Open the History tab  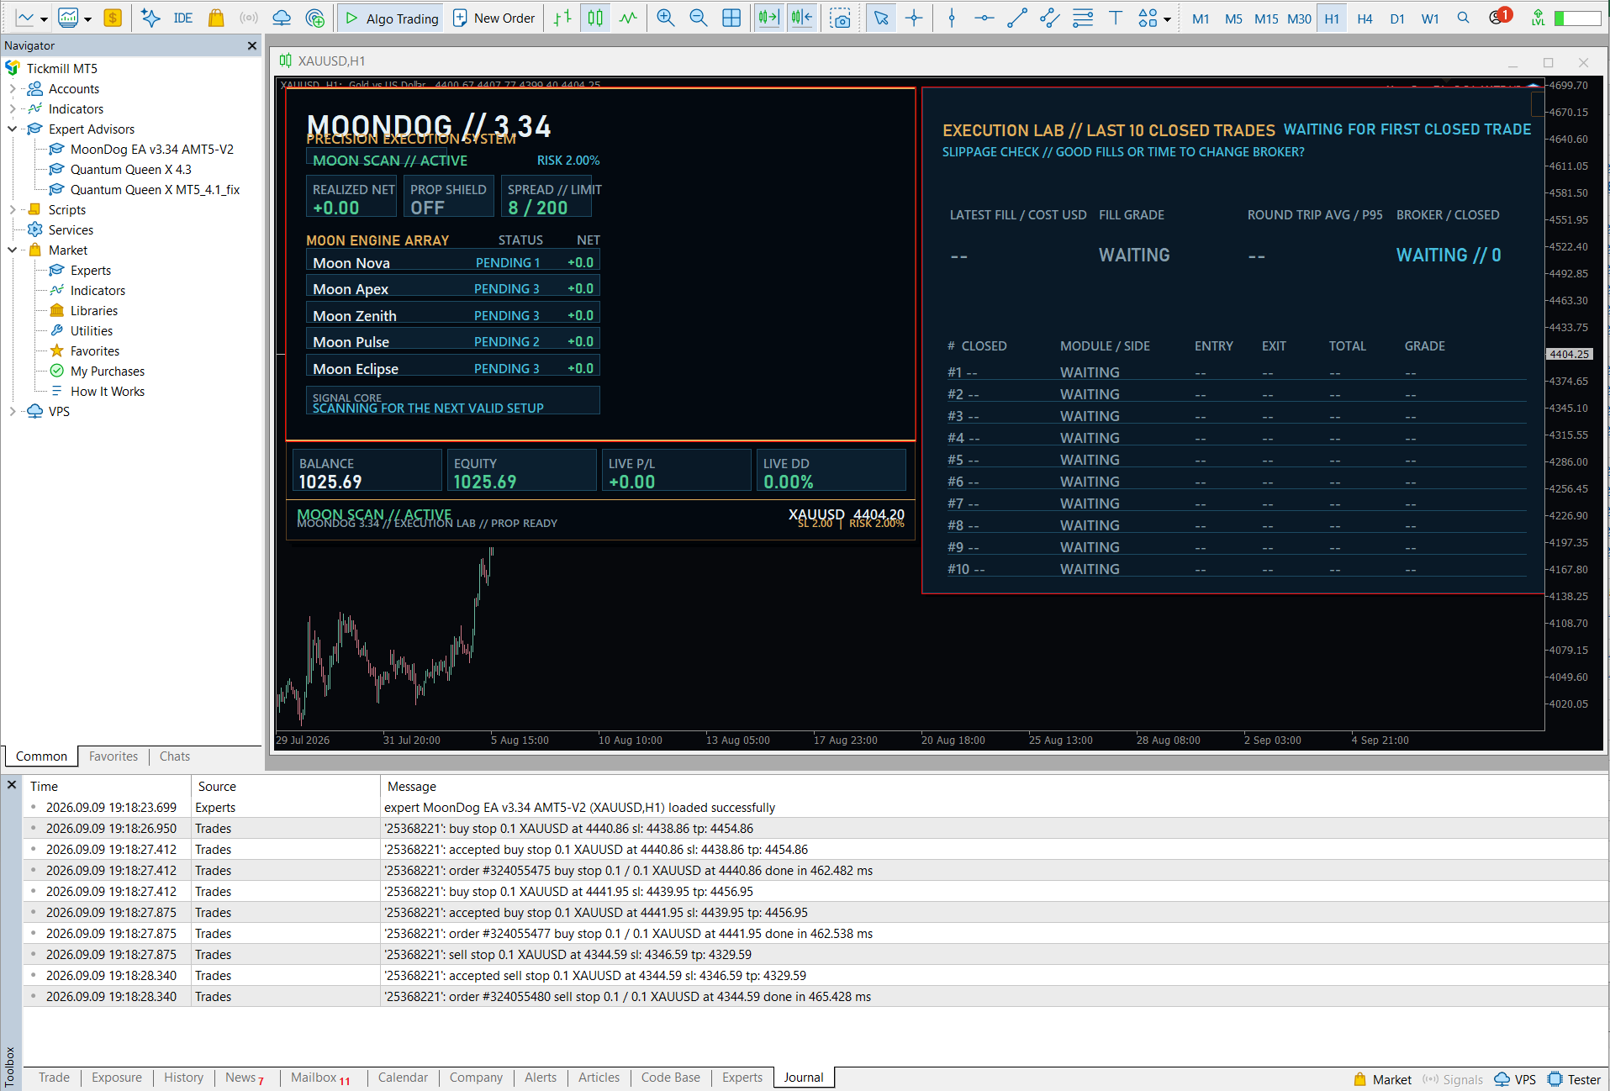pyautogui.click(x=183, y=1077)
